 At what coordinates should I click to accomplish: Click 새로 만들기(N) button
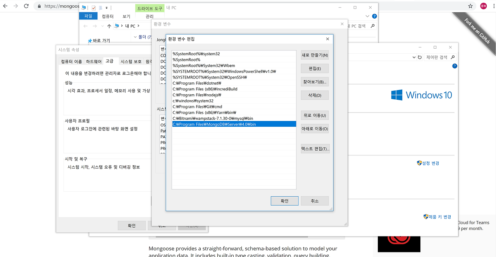click(315, 55)
